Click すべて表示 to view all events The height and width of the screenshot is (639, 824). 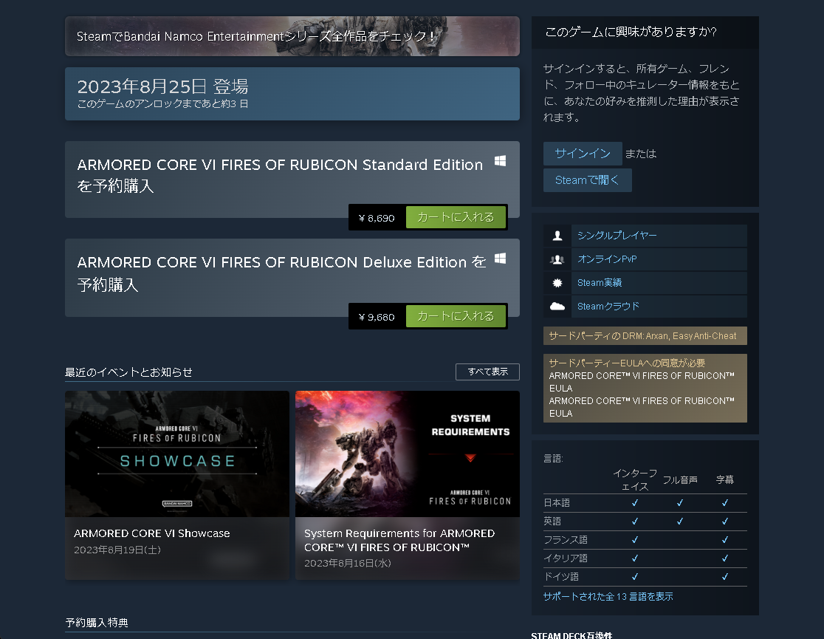pyautogui.click(x=487, y=372)
